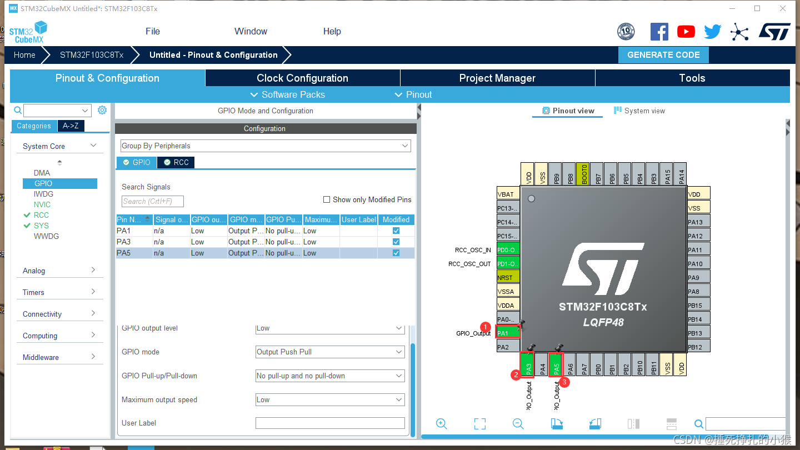Open the Group By Peripherals dropdown

[266, 146]
